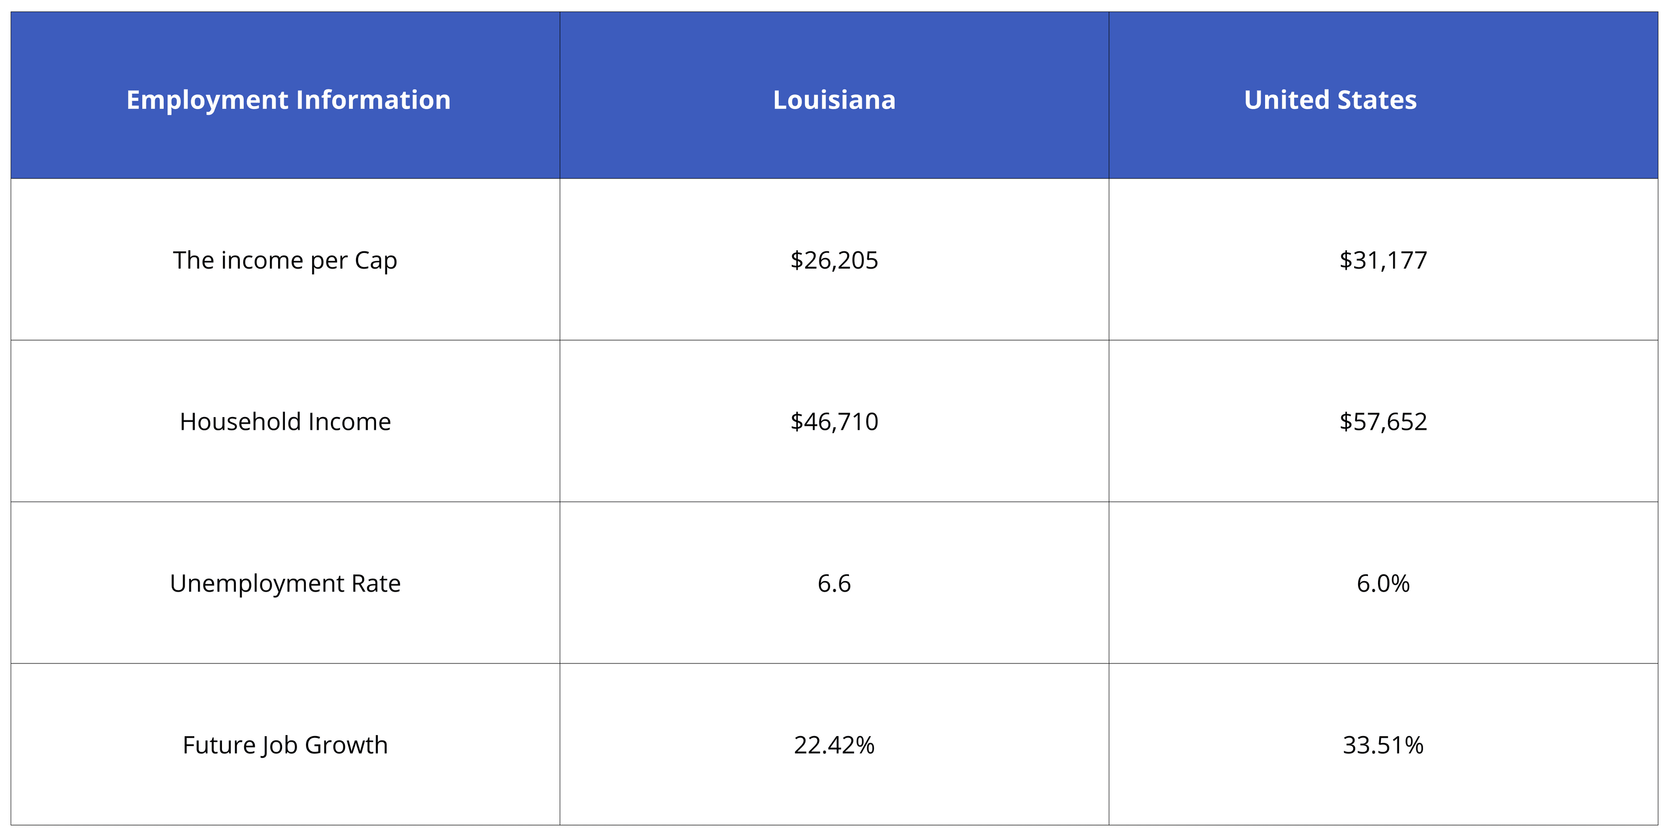Click the income per Cap row label

[285, 260]
